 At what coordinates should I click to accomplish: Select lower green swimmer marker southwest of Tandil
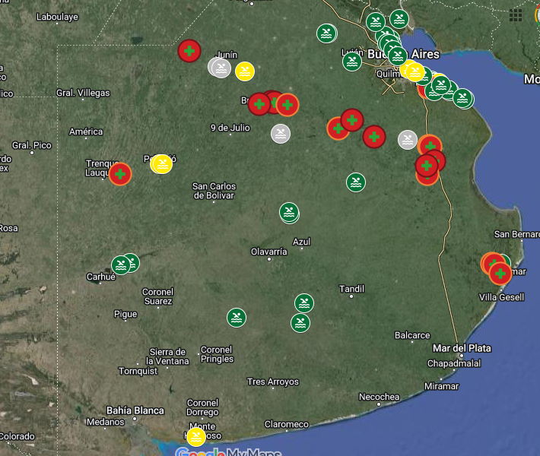pos(300,323)
